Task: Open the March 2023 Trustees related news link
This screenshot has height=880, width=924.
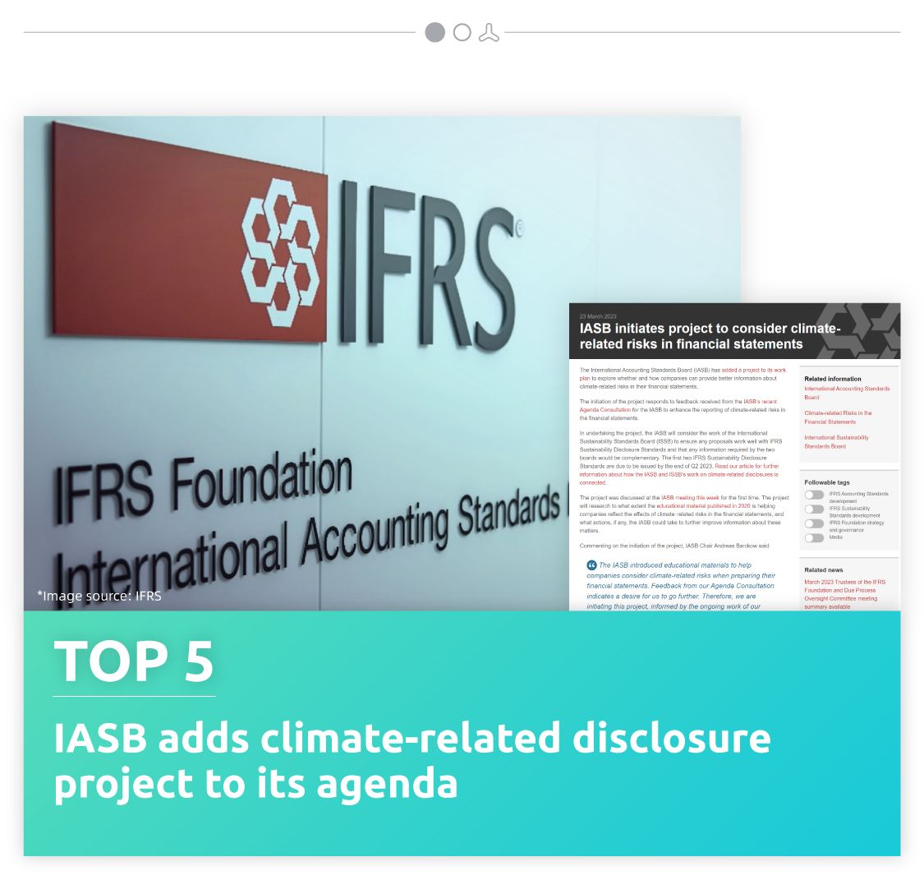Action: coord(844,594)
